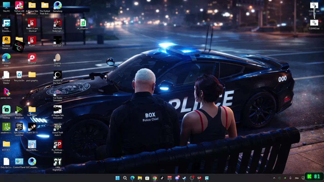Open Voicemeeter taskbar icon
Viewport: 324px width, 182px height.
coord(170,178)
